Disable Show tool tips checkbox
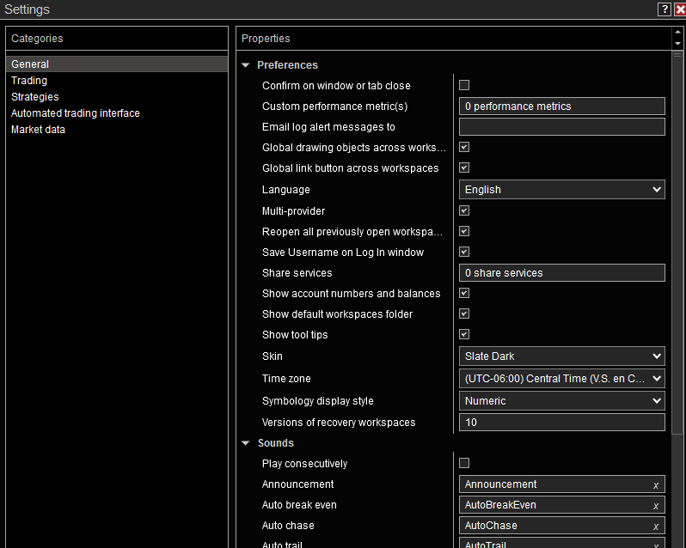The image size is (686, 548). pyautogui.click(x=464, y=334)
